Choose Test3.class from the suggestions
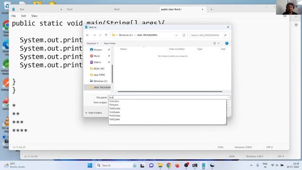This screenshot has width=302, height=170. (x=115, y=116)
